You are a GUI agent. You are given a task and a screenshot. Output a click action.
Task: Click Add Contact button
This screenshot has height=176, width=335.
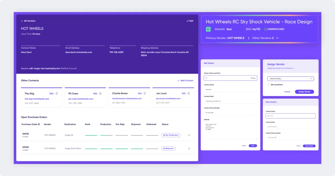(x=185, y=80)
